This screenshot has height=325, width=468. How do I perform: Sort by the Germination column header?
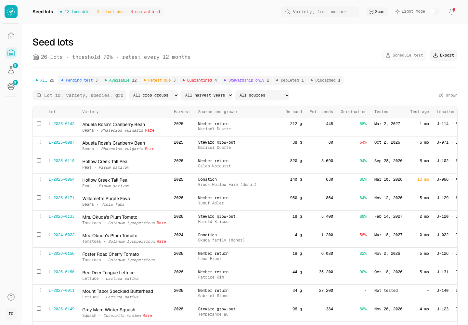(354, 112)
